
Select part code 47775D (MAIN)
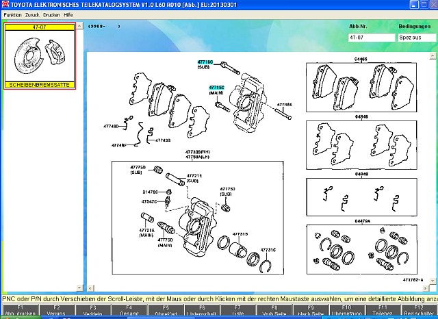165,240
